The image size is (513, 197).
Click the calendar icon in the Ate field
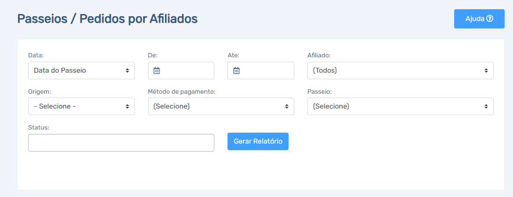click(237, 70)
